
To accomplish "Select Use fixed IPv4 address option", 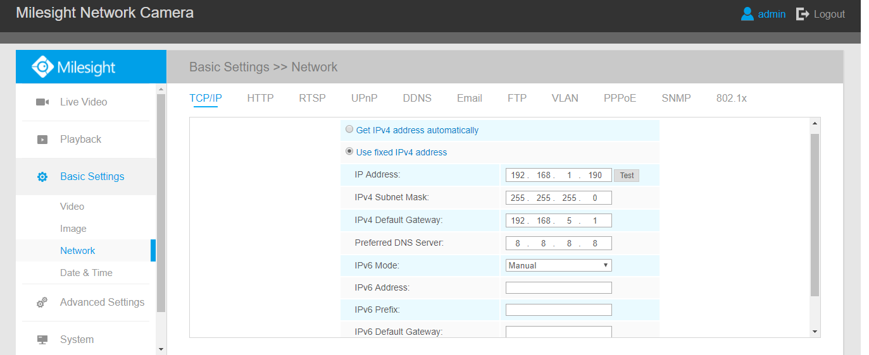I will tap(349, 152).
